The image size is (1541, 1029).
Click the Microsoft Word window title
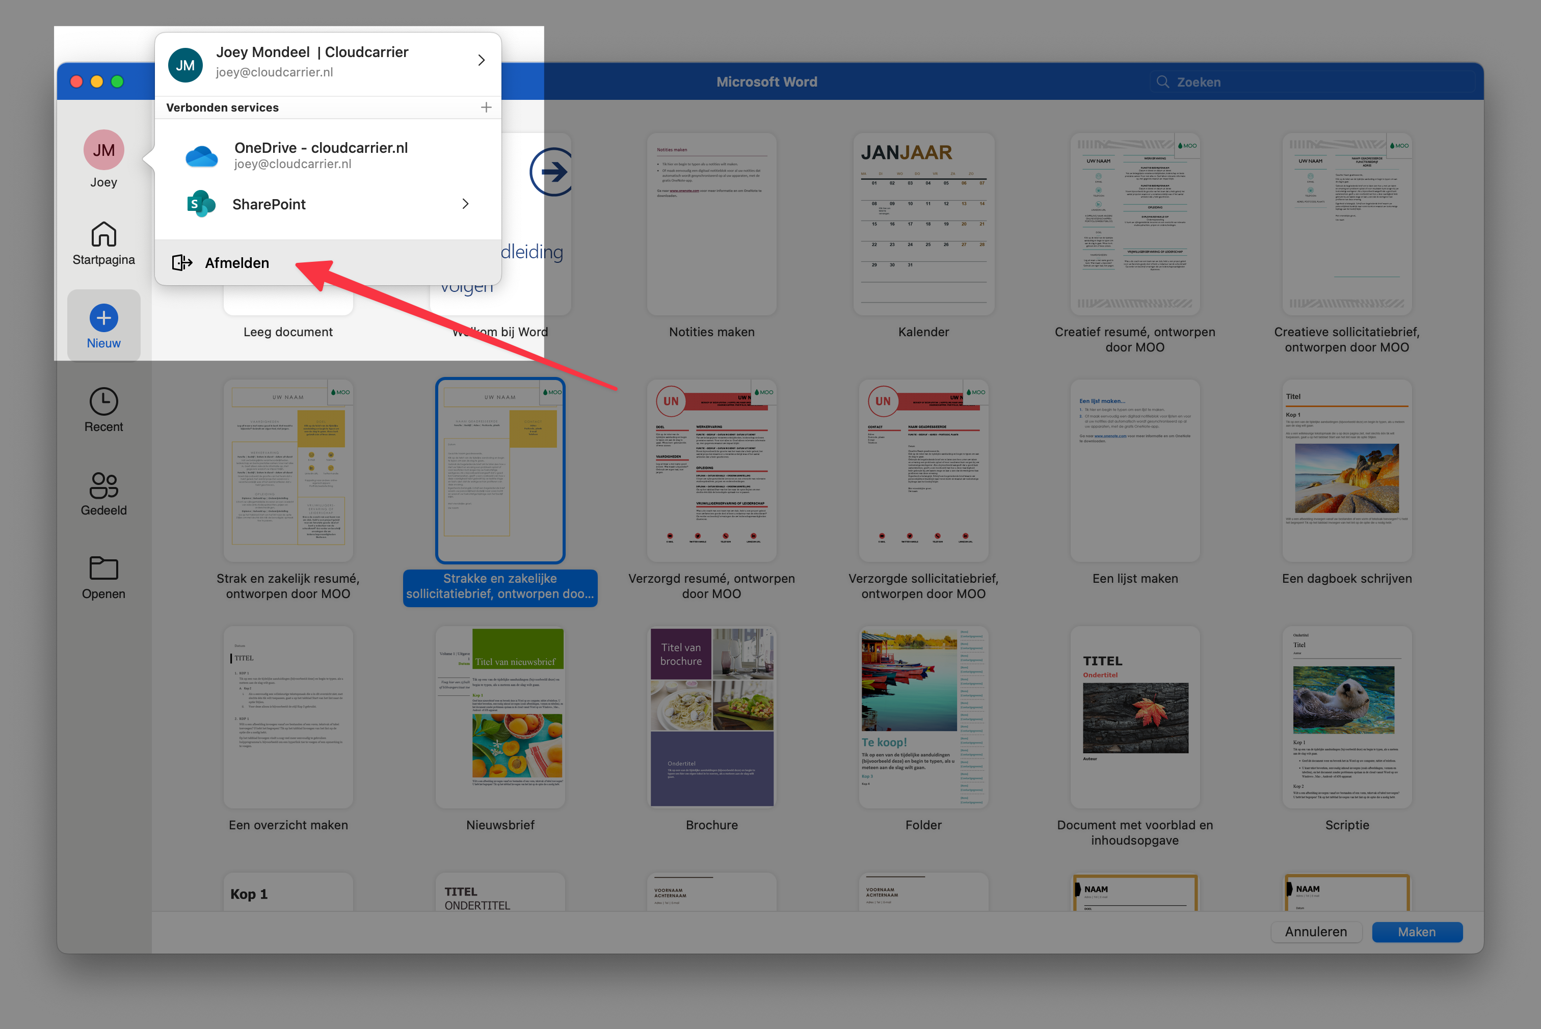(x=766, y=82)
